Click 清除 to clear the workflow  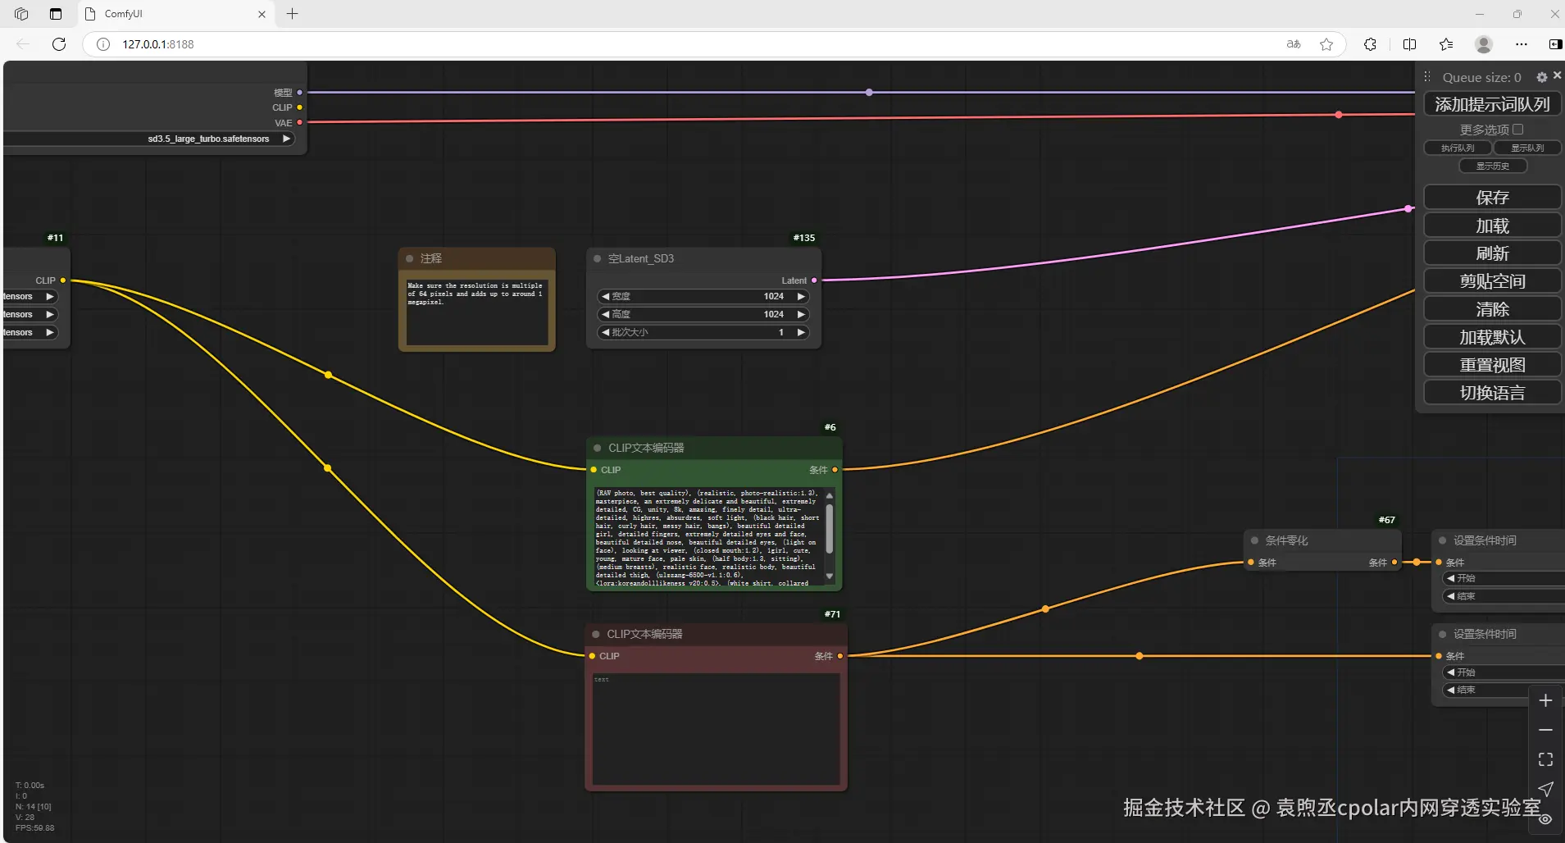(x=1492, y=309)
